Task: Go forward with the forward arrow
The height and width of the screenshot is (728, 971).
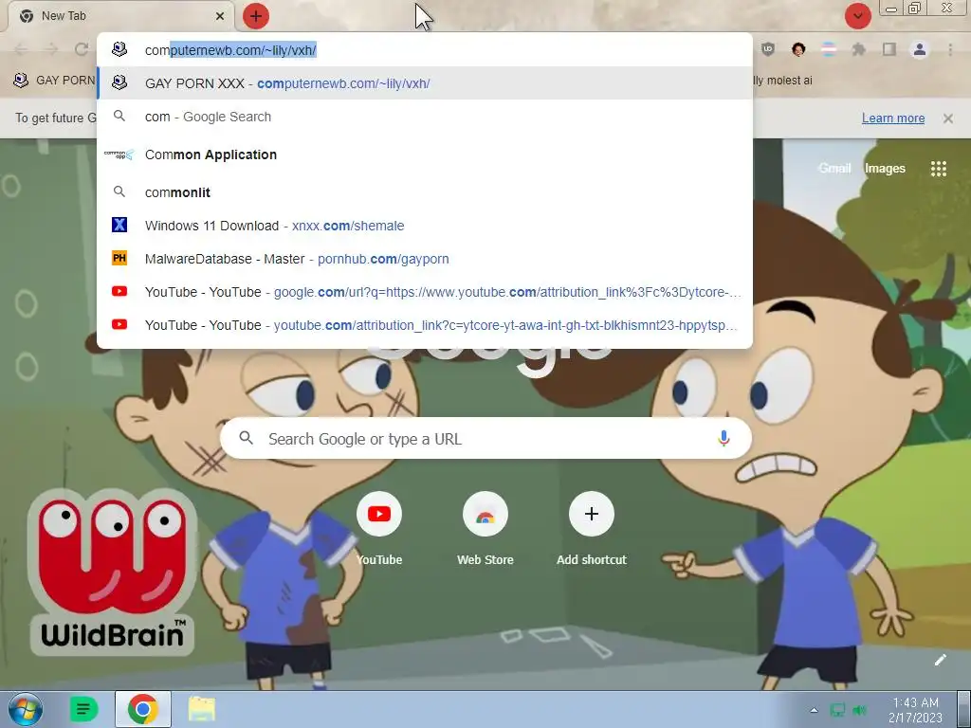Action: [51, 49]
